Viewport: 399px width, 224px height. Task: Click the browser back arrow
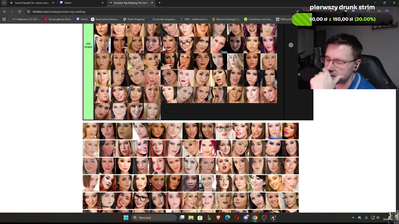pyautogui.click(x=4, y=12)
